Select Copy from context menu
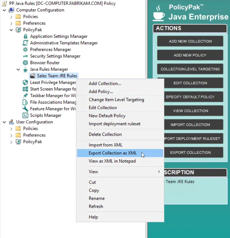 coord(120,190)
